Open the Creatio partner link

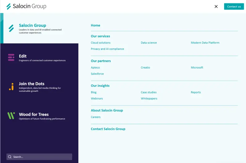pyautogui.click(x=145, y=68)
